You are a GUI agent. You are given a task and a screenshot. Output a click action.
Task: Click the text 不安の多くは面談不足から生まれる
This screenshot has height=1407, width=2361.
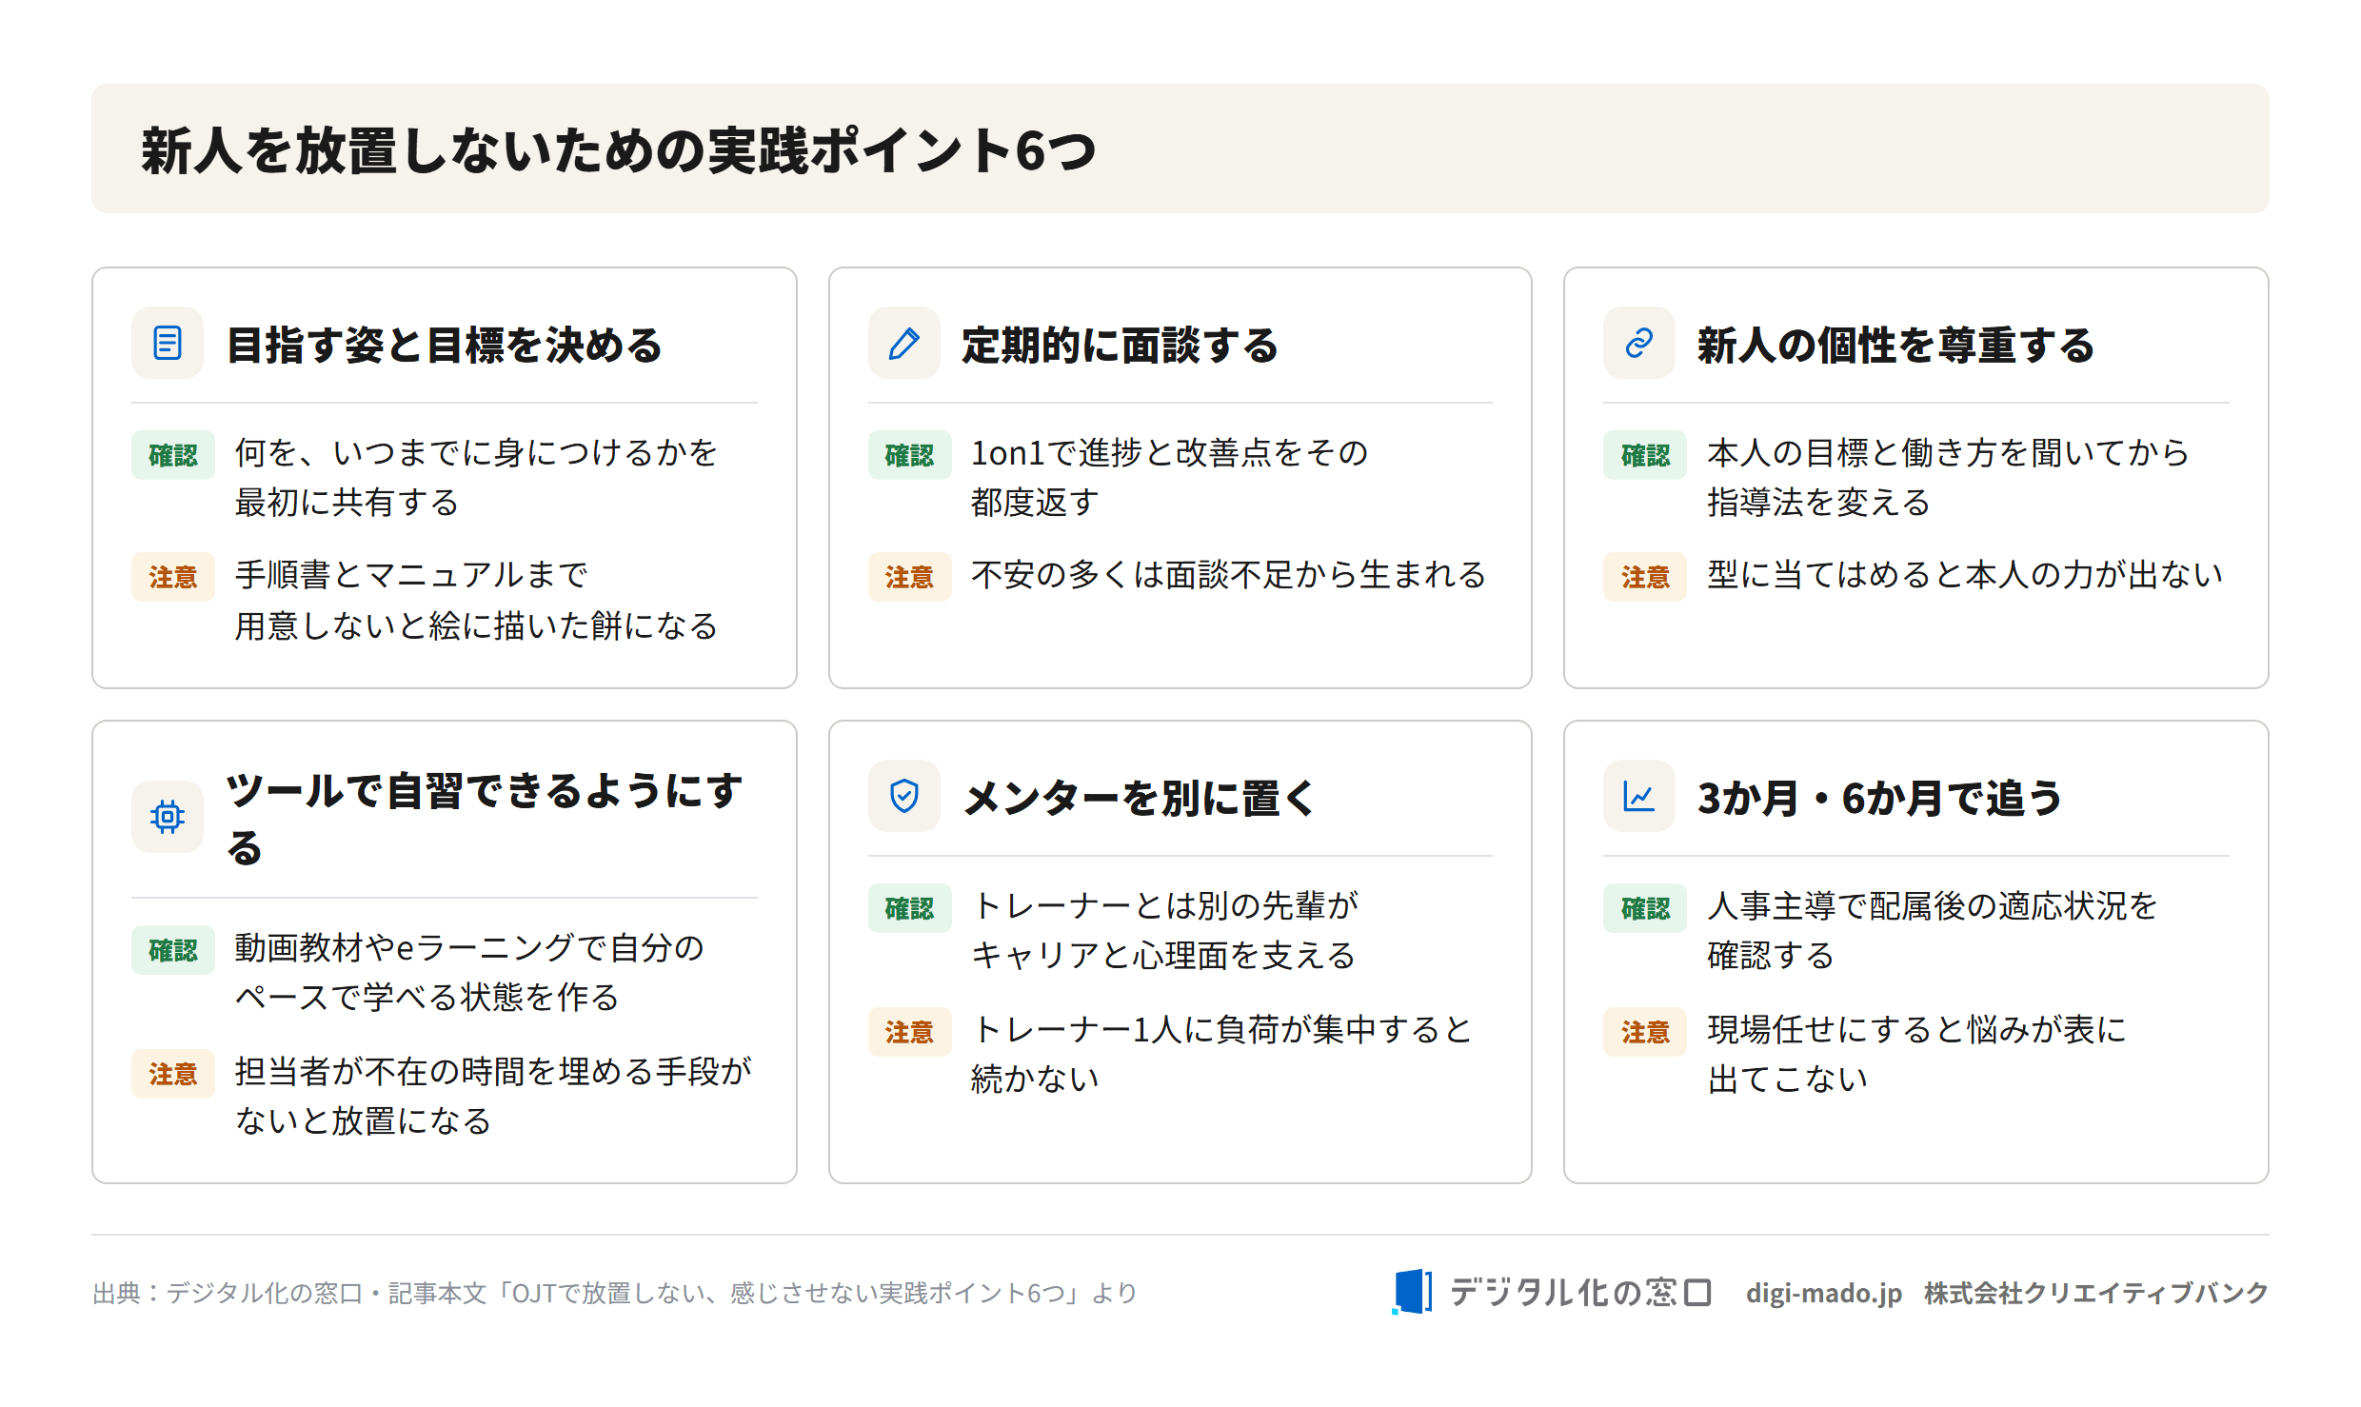[x=1228, y=575]
